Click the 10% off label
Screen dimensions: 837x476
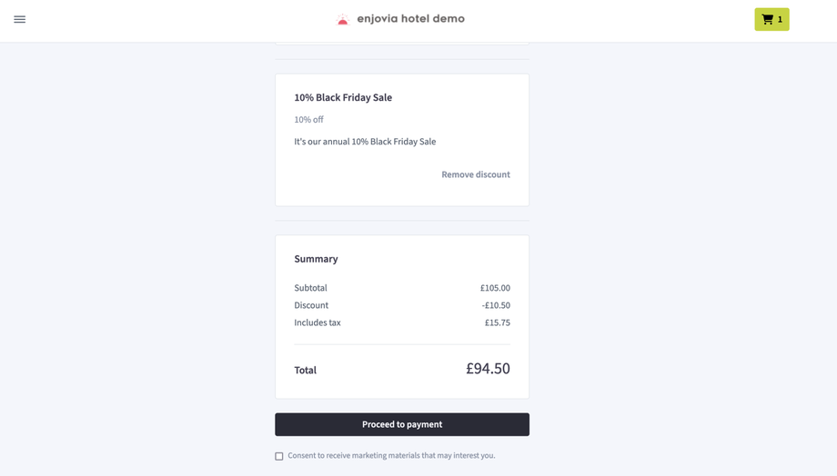point(308,120)
